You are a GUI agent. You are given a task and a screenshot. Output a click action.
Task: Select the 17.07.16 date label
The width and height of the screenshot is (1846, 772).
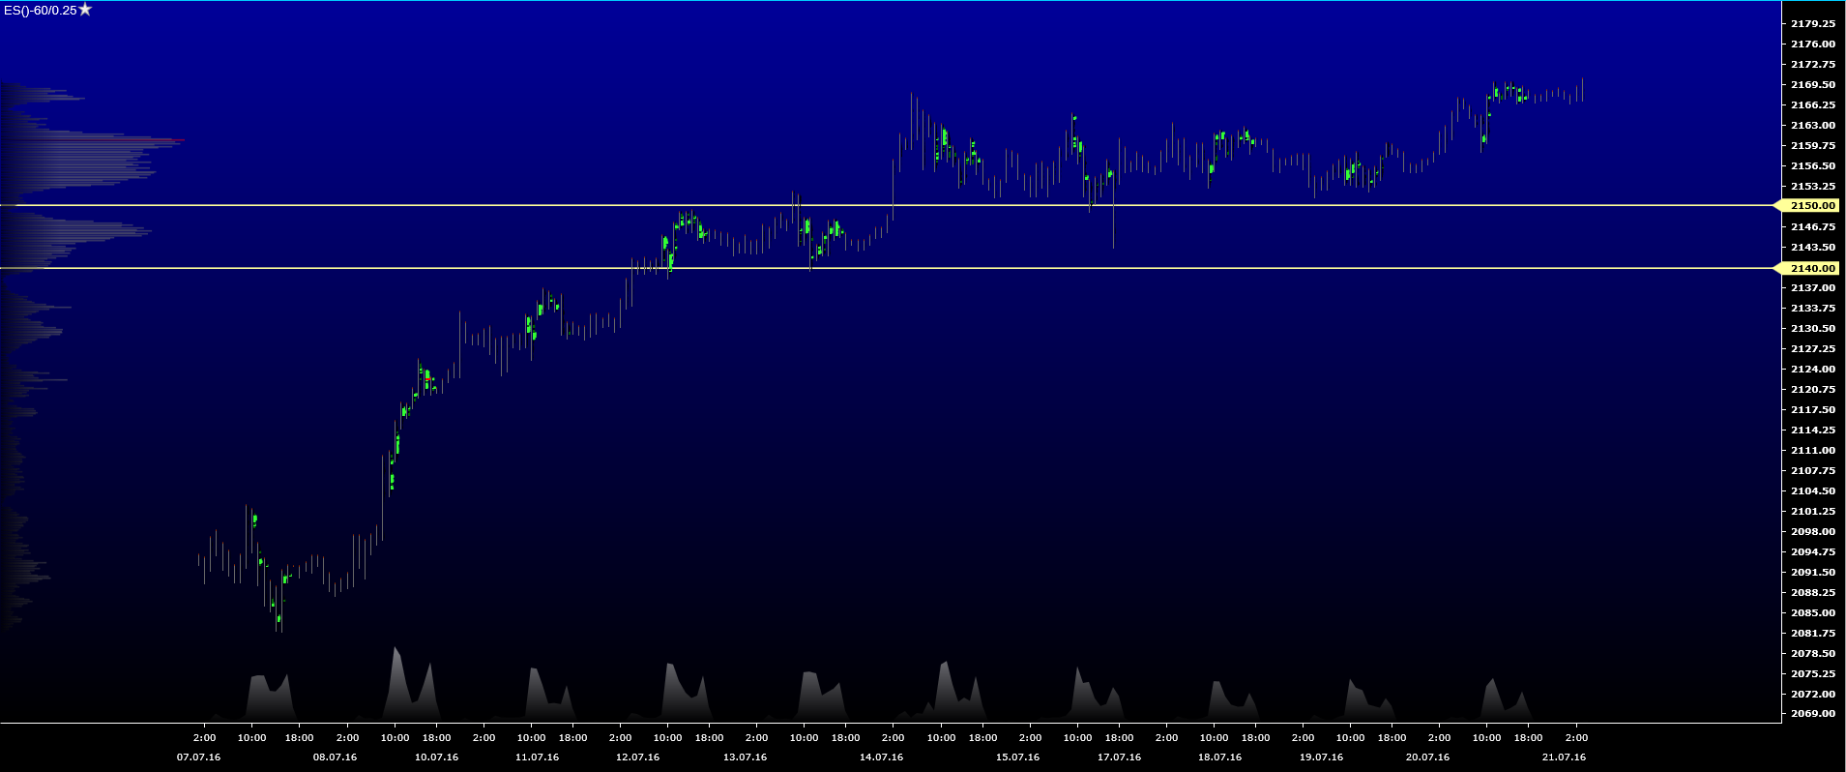point(1119,757)
